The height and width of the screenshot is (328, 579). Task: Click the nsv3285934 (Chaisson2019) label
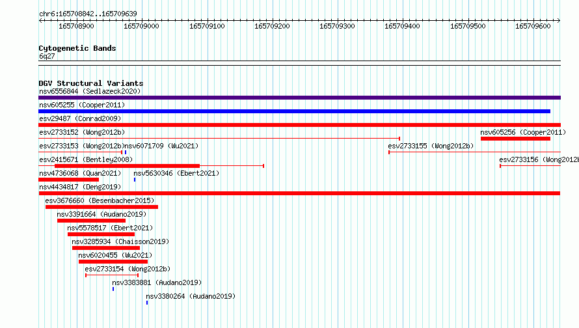(120, 241)
